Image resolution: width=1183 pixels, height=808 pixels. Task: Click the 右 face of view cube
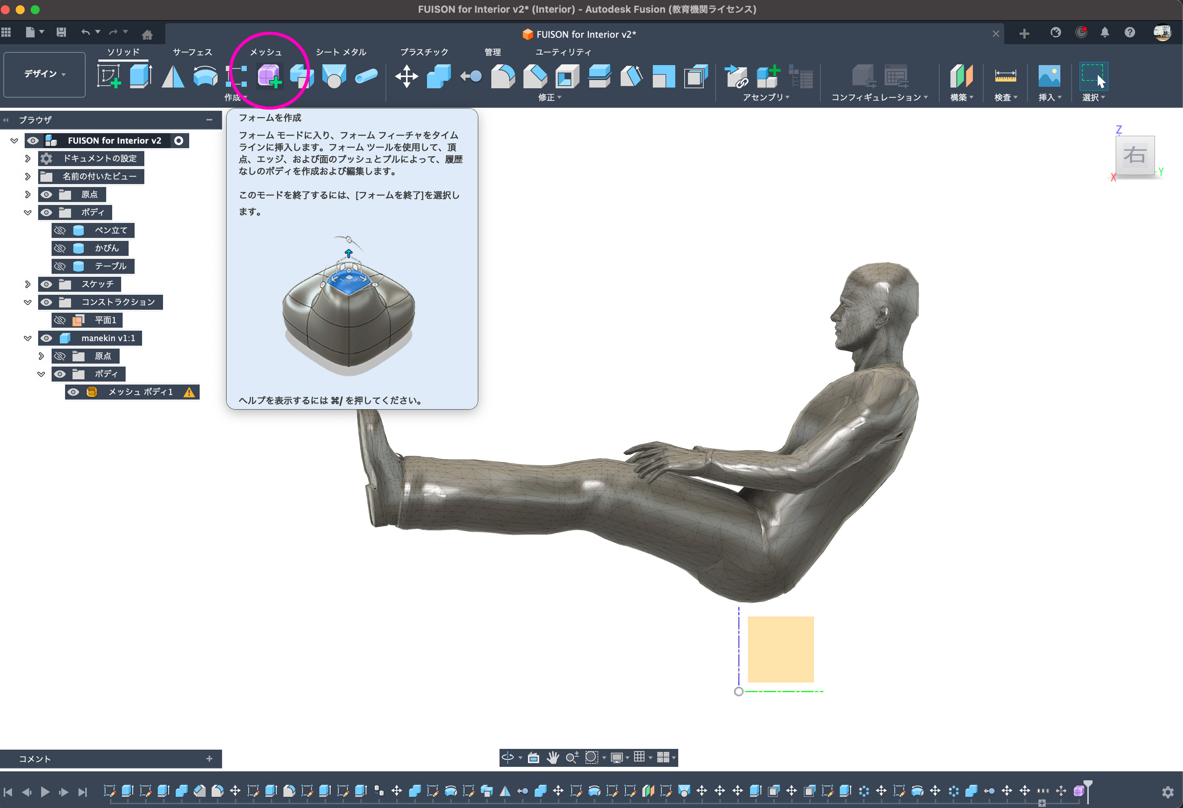click(1135, 155)
